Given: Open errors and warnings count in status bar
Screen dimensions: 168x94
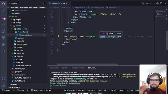Looking at the screenshot, I should point(21,90).
